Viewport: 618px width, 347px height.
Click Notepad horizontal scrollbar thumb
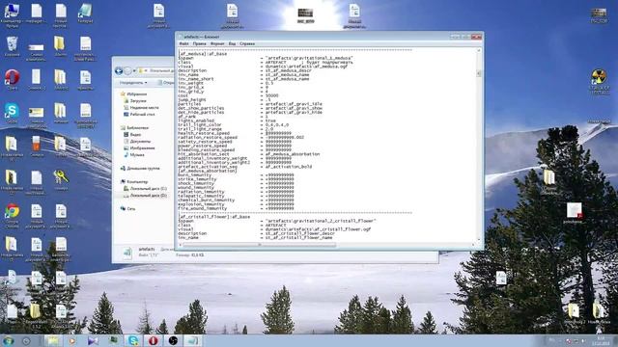pyautogui.click(x=260, y=245)
